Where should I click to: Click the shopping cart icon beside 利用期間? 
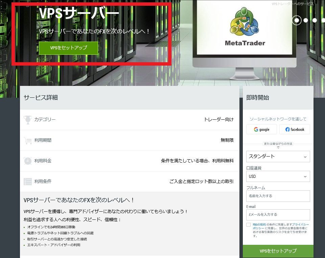pos(28,141)
